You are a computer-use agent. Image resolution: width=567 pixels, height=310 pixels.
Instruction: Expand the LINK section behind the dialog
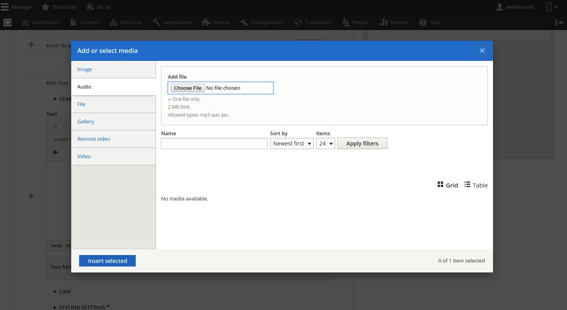[63, 291]
